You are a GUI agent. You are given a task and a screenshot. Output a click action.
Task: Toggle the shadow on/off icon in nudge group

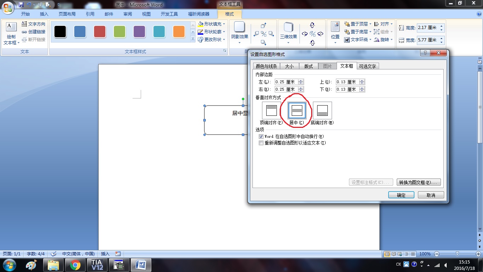(263, 34)
